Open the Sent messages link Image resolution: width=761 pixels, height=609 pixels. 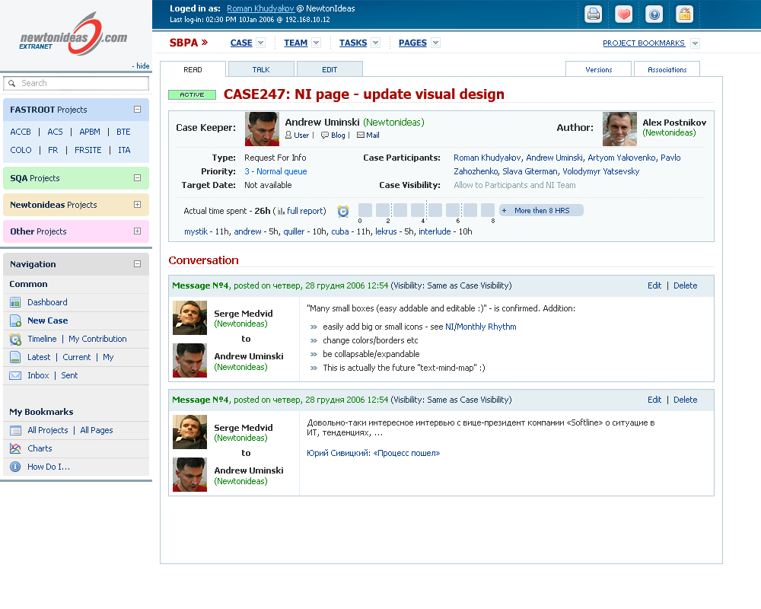click(69, 375)
